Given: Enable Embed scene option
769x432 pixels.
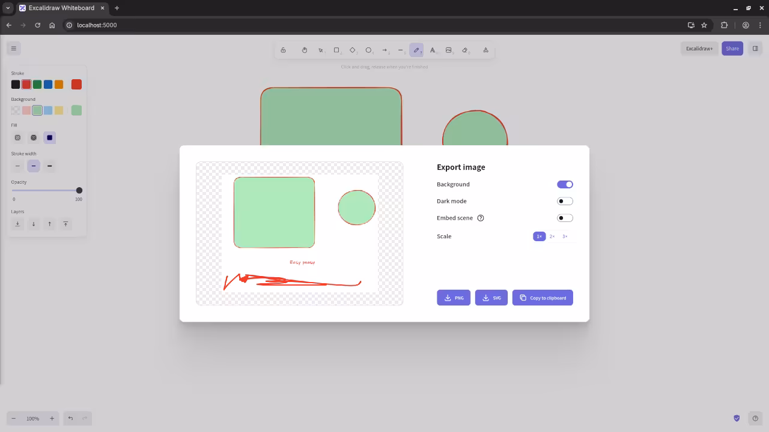Looking at the screenshot, I should point(565,218).
